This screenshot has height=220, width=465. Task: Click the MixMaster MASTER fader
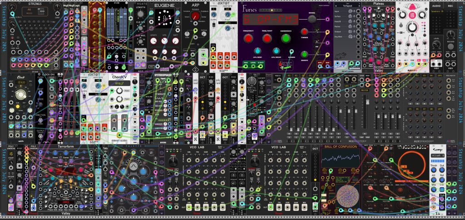367,102
